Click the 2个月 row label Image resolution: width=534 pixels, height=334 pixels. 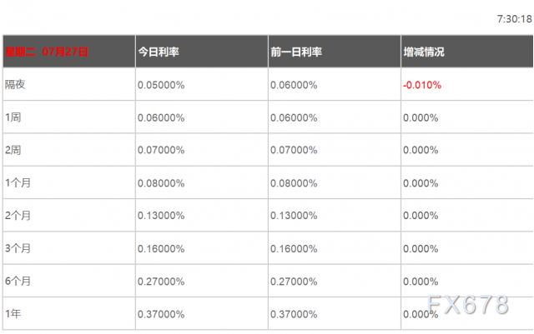(18, 216)
